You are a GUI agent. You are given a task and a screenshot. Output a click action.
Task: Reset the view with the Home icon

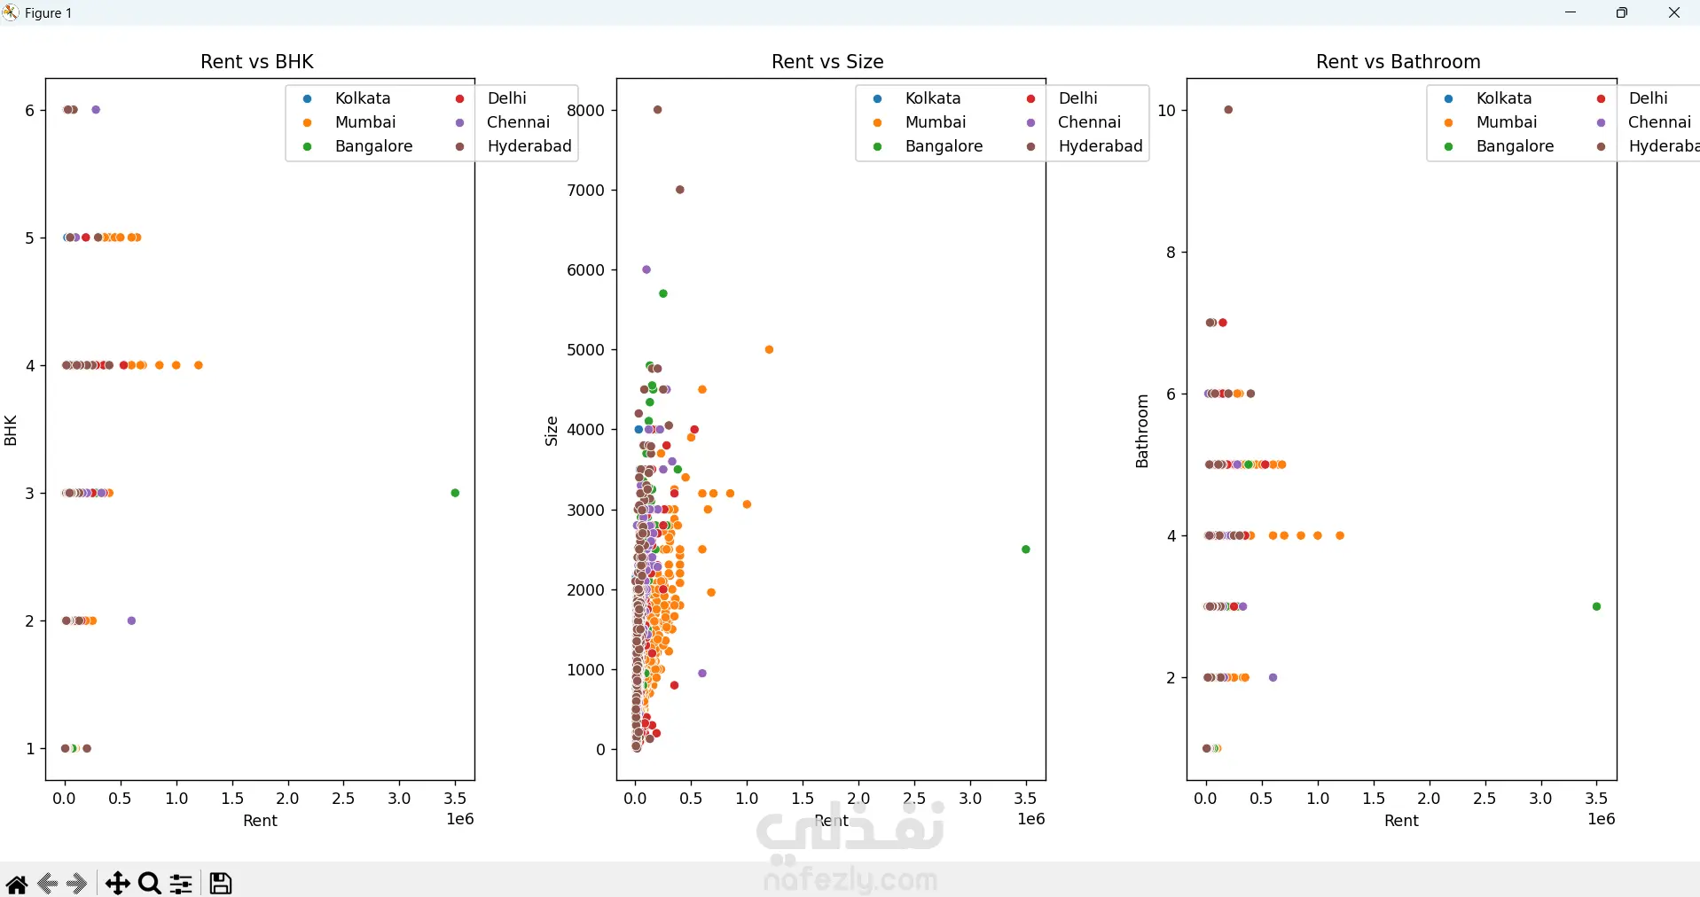[x=16, y=884]
